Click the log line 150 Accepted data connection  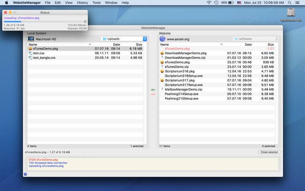click(48, 163)
